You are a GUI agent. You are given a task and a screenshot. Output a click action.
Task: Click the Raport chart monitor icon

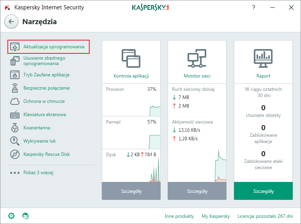(263, 58)
